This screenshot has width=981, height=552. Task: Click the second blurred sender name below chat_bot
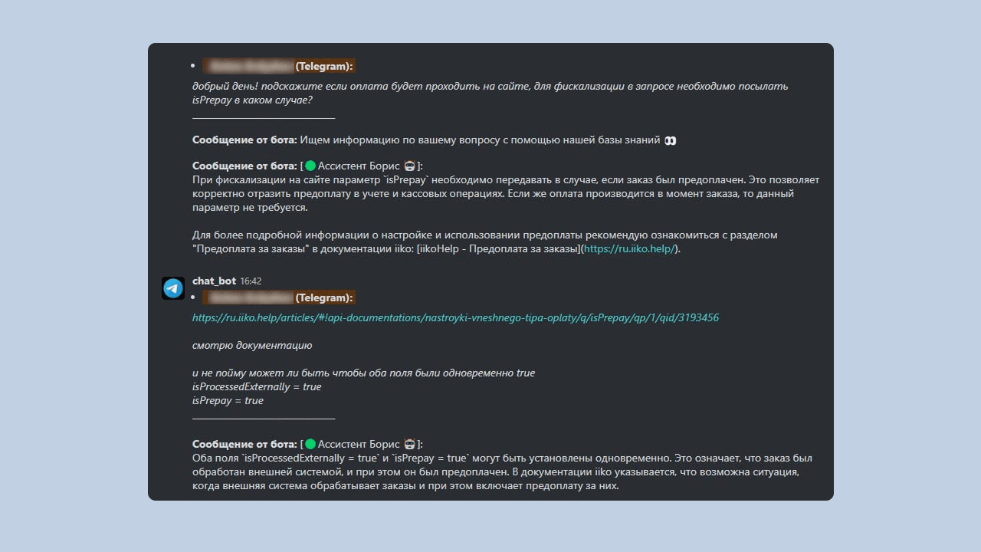278,297
